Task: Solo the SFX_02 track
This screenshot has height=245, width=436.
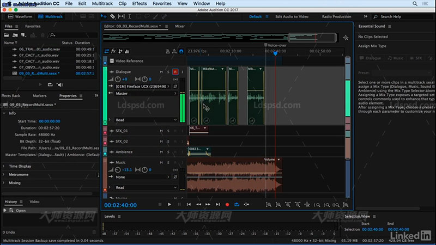Action: click(x=168, y=142)
